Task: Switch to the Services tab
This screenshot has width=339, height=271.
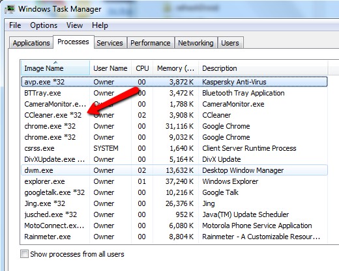Action: (110, 43)
